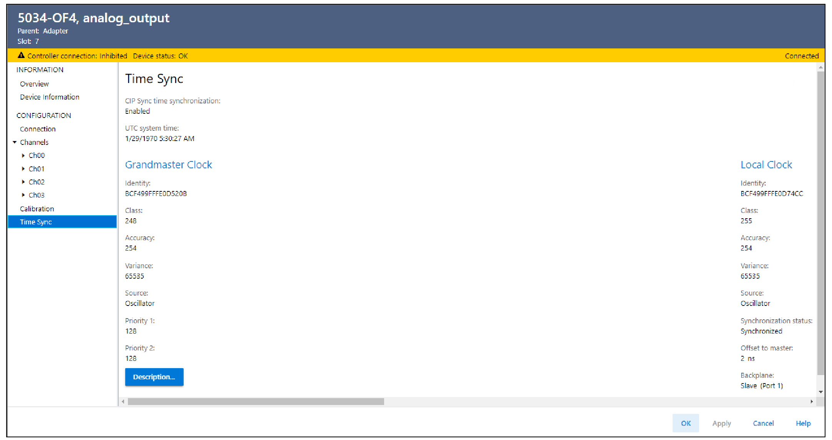Click the INFORMATION section header
The width and height of the screenshot is (832, 440).
point(40,70)
